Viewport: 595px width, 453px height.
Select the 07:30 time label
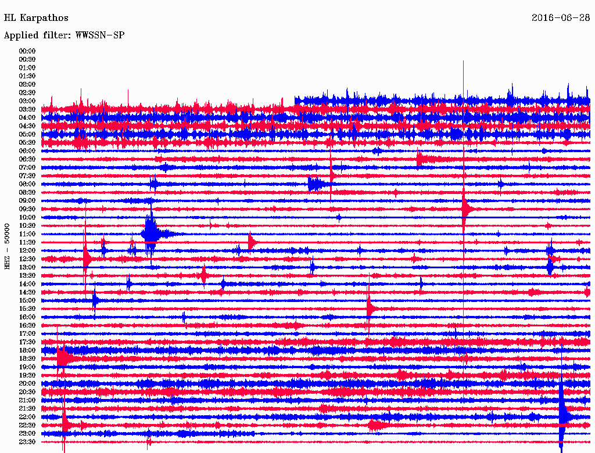pos(27,175)
